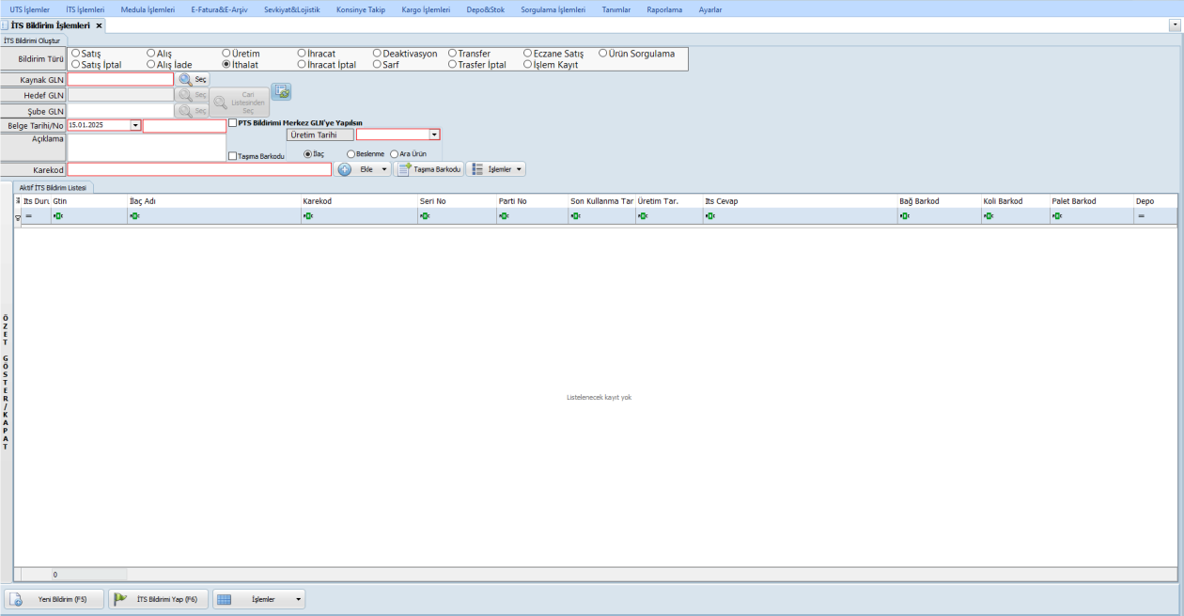Click the Kaynak GLN search magnifier icon
1184x616 pixels.
click(x=185, y=80)
